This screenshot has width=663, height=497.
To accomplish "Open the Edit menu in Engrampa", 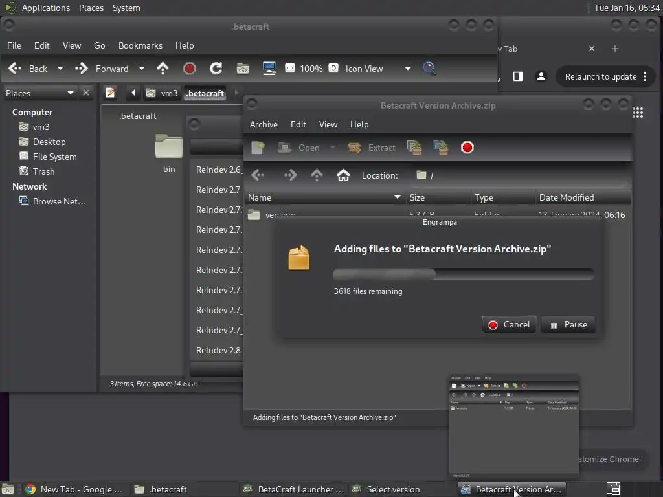I will coord(298,124).
